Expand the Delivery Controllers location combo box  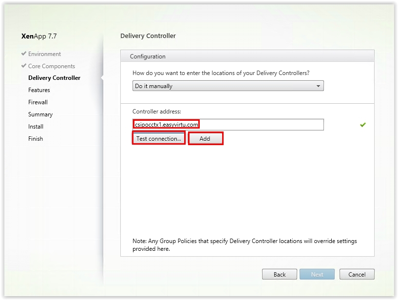(228, 86)
